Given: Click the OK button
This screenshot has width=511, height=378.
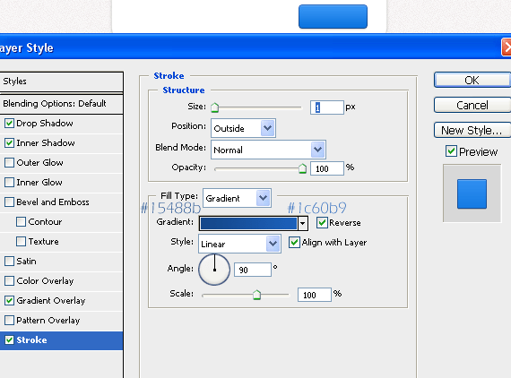Looking at the screenshot, I should click(x=472, y=80).
